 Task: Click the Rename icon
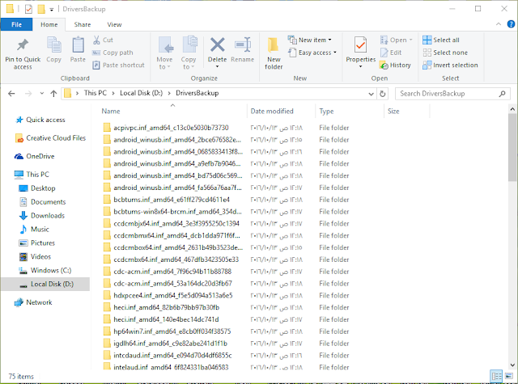click(x=243, y=44)
